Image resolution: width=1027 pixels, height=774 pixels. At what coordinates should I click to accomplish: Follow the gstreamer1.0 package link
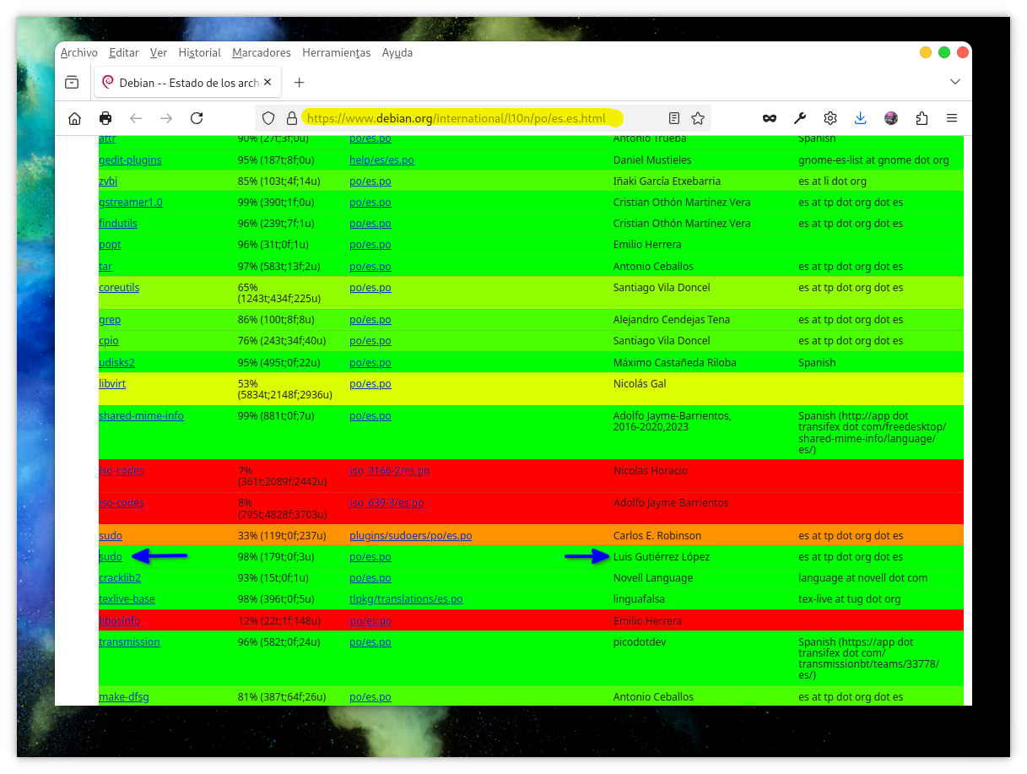pyautogui.click(x=131, y=202)
